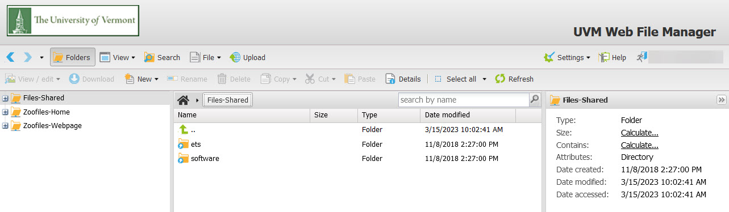Collapse the details panel with double-arrow
This screenshot has height=212, width=729.
click(722, 100)
